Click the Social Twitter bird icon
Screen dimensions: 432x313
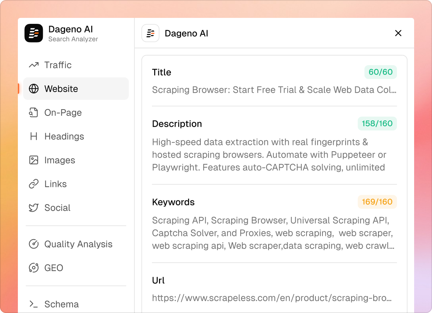[x=34, y=208]
